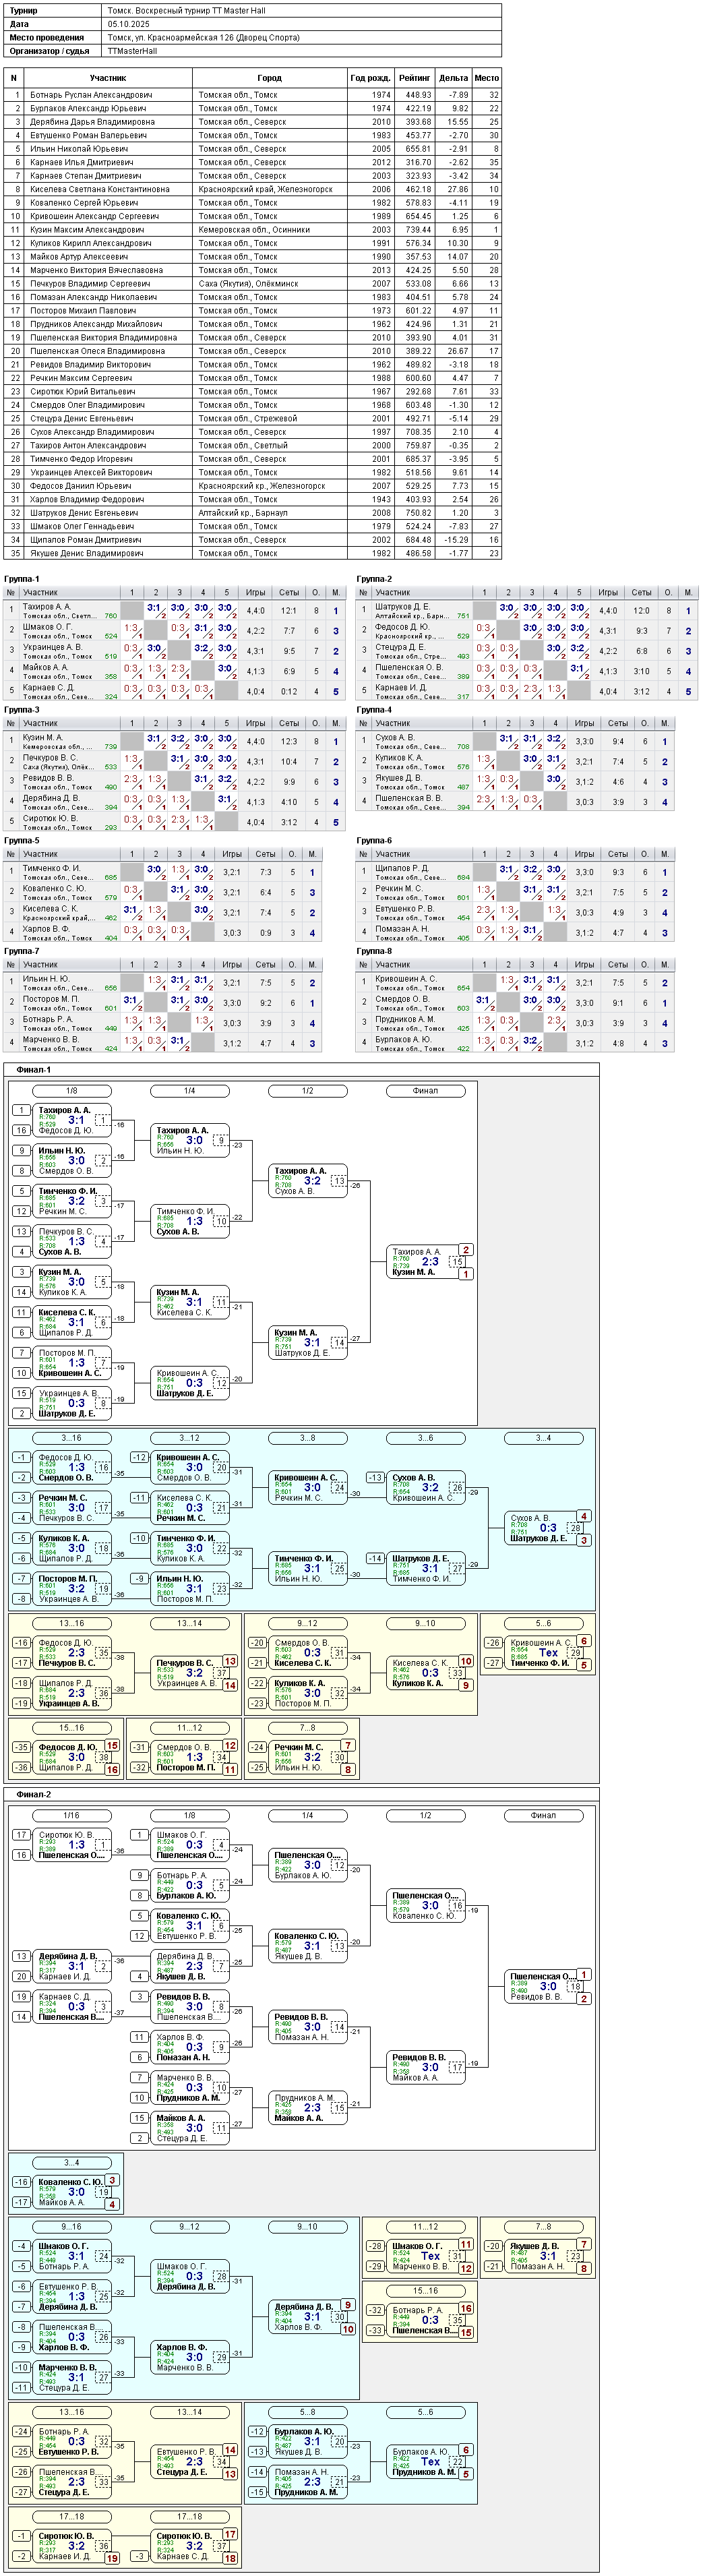This screenshot has height=2576, width=705.
Task: Click the '5...8' round label in Финал-2
Action: [307, 2412]
